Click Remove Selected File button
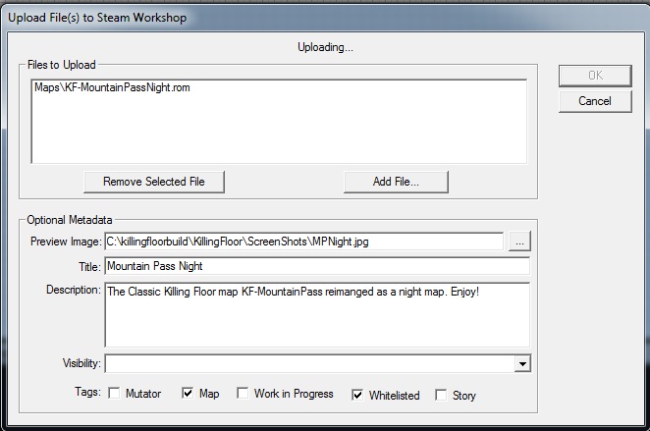650x431 pixels. coord(154,182)
